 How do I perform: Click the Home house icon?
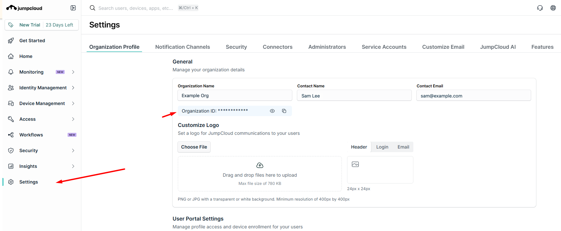[11, 56]
